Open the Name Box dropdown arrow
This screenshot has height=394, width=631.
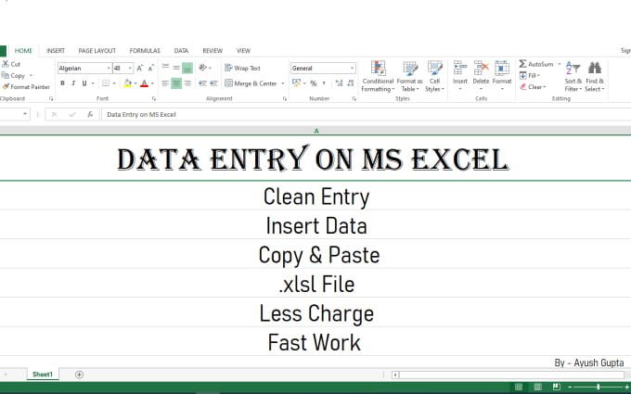(x=25, y=114)
